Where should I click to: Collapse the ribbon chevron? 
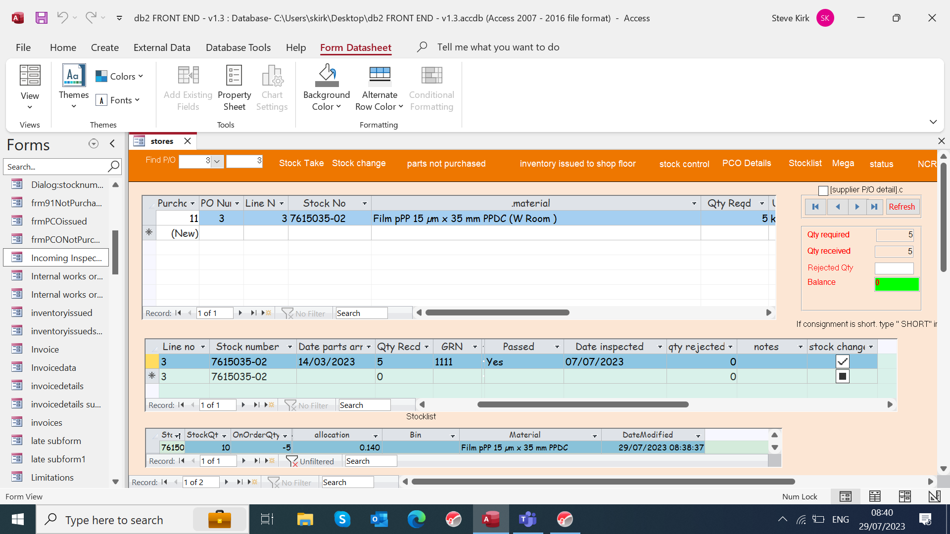pyautogui.click(x=933, y=122)
